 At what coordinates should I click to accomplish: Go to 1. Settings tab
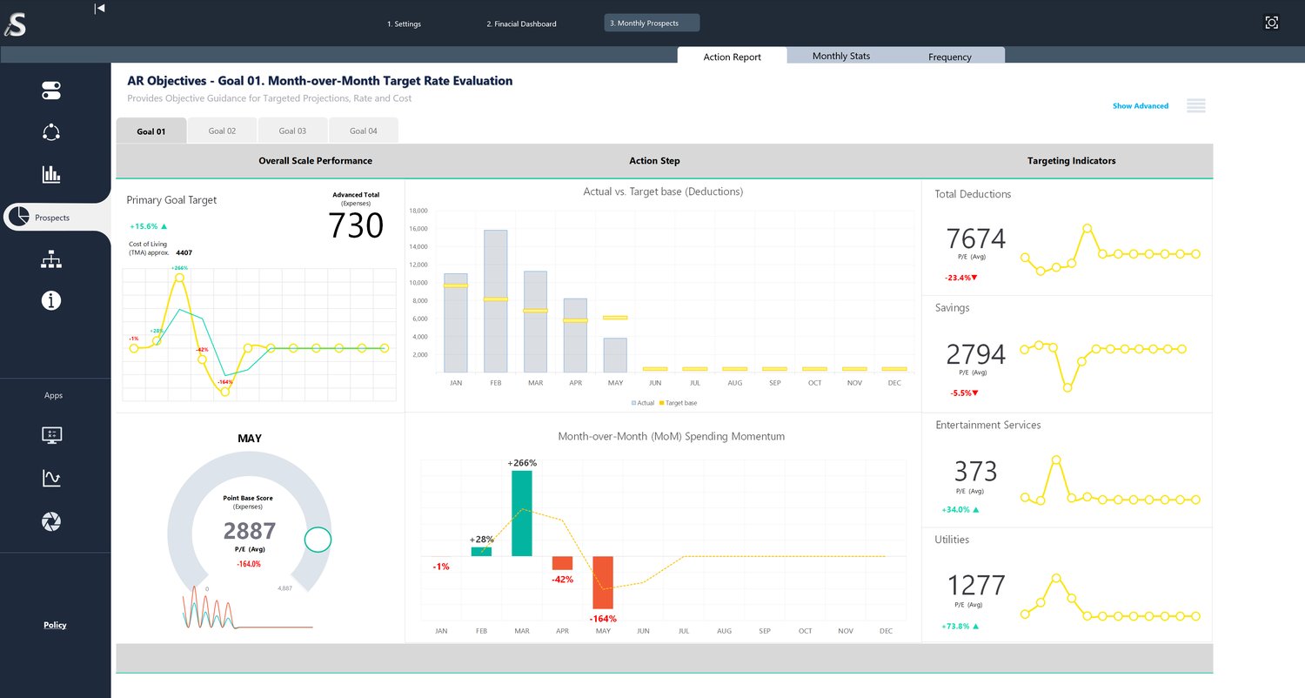(x=404, y=23)
